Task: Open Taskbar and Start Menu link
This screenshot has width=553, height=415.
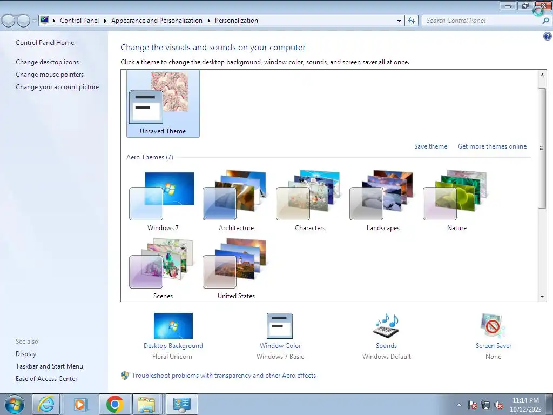Action: coord(49,366)
